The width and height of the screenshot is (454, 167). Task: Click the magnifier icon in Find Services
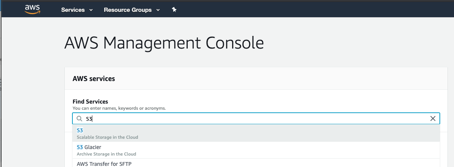point(79,118)
